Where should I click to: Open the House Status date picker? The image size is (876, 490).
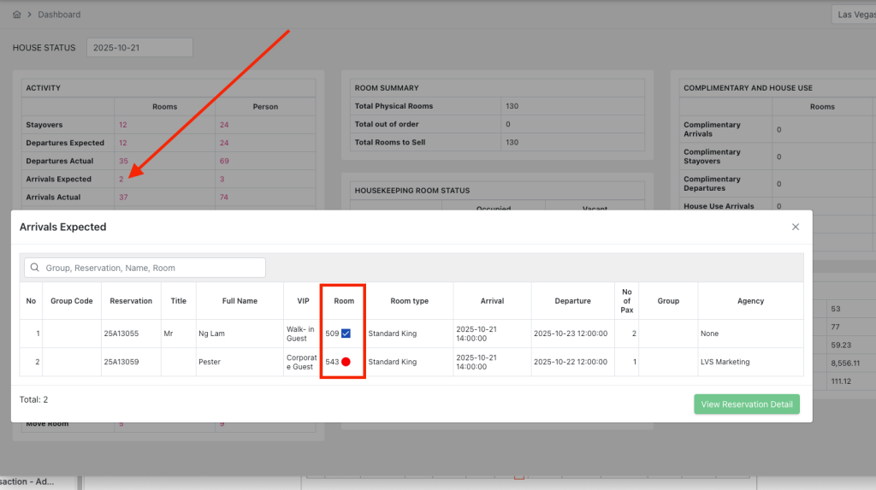tap(139, 48)
